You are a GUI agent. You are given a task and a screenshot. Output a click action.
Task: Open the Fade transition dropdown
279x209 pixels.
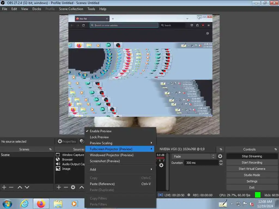[194, 156]
